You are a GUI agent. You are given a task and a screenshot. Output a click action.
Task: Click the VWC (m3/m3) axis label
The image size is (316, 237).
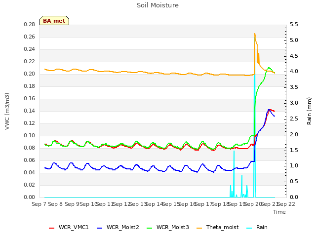(x=7, y=111)
